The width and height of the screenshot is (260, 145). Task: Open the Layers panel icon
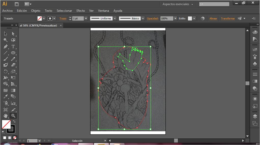pos(255,116)
